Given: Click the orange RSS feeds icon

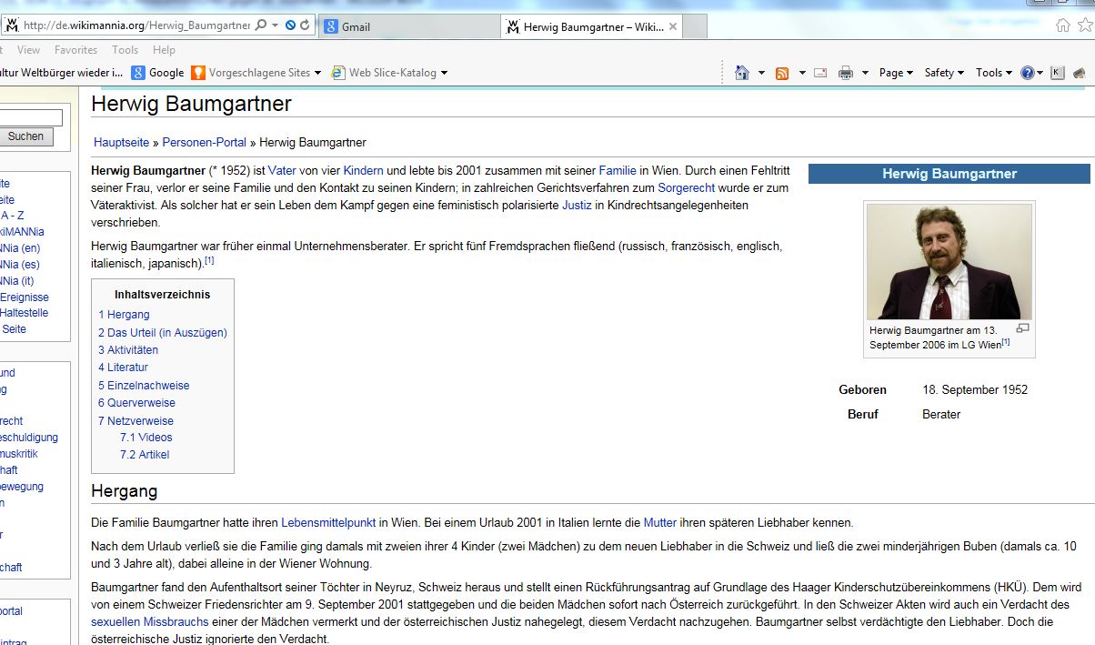Looking at the screenshot, I should 782,73.
